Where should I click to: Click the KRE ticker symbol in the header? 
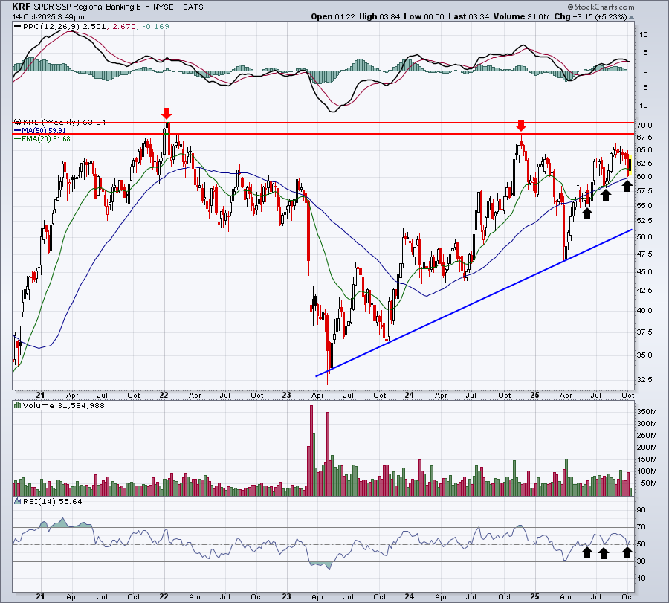coord(22,7)
